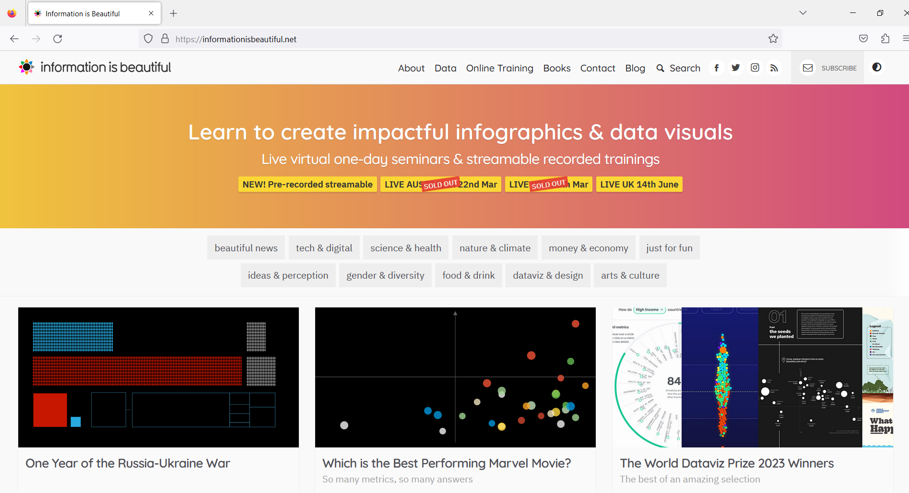The width and height of the screenshot is (909, 493).
Task: Open the Facebook icon in the header
Action: click(716, 68)
